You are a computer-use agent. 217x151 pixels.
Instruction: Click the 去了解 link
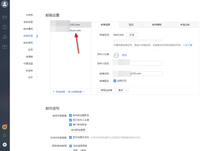pyautogui.click(x=187, y=45)
